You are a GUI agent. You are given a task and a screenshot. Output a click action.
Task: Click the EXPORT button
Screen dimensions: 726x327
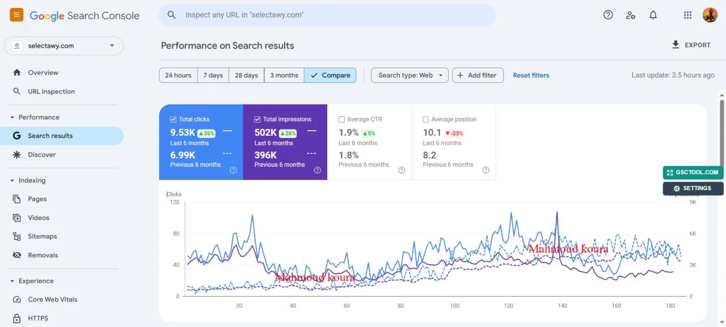(x=691, y=45)
